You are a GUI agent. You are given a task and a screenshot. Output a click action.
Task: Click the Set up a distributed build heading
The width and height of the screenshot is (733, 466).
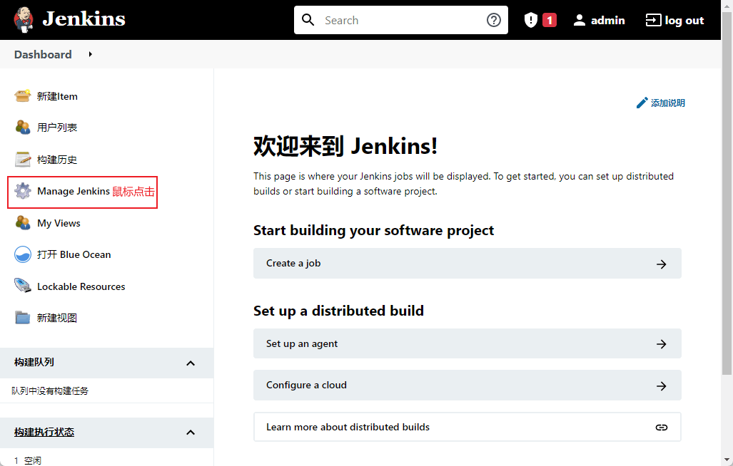tap(338, 311)
